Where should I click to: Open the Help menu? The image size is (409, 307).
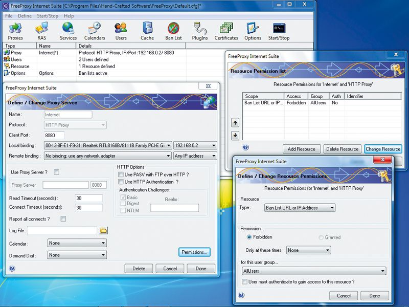click(x=69, y=16)
